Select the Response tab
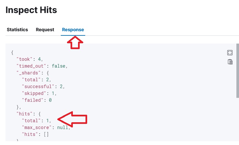This screenshot has width=239, height=145. point(73,30)
